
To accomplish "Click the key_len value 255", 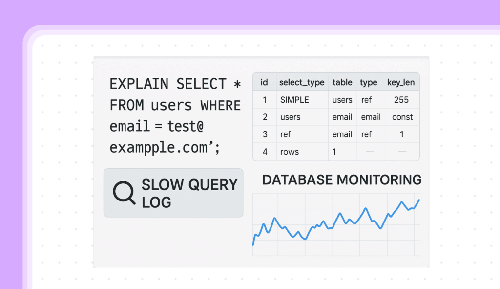I will (x=402, y=100).
